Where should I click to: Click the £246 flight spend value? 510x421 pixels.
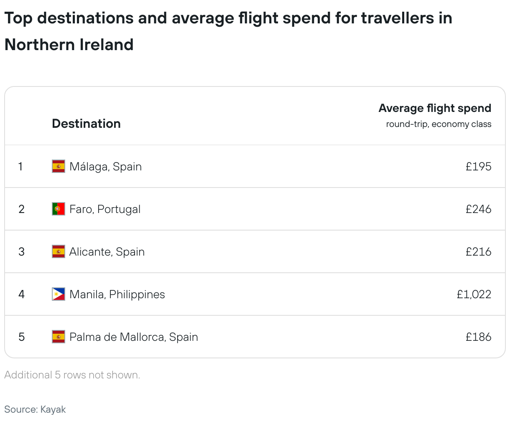pyautogui.click(x=478, y=209)
